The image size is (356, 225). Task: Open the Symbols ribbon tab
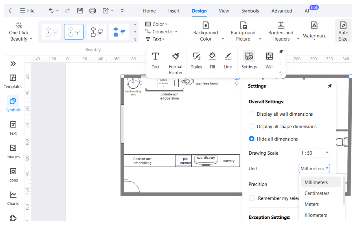click(250, 11)
